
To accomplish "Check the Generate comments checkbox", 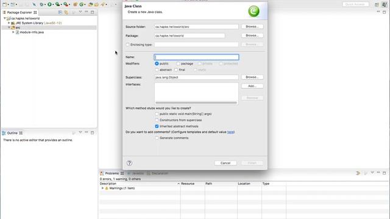I will [x=157, y=138].
